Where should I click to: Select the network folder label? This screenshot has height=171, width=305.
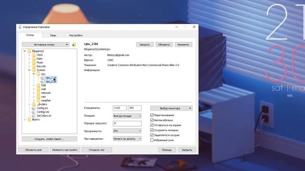click(x=46, y=93)
